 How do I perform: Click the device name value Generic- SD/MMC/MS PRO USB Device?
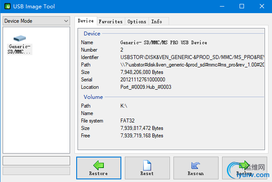tap(163, 42)
